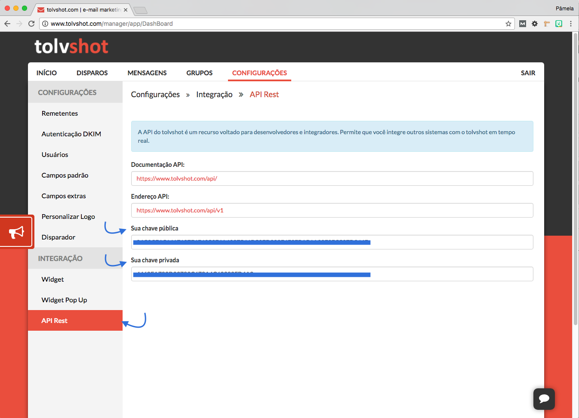579x418 pixels.
Task: Click the green smiley extension icon
Action: pos(559,24)
